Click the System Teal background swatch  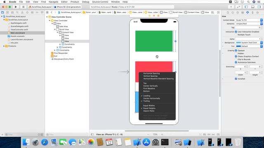238,43
